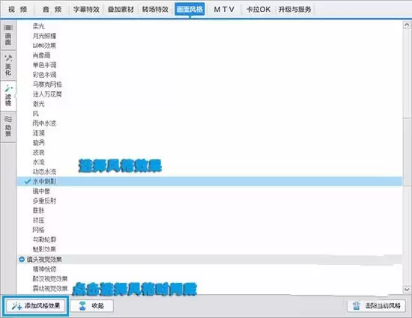Click the trash icon on 删除当前风格
The image size is (412, 318).
point(357,306)
